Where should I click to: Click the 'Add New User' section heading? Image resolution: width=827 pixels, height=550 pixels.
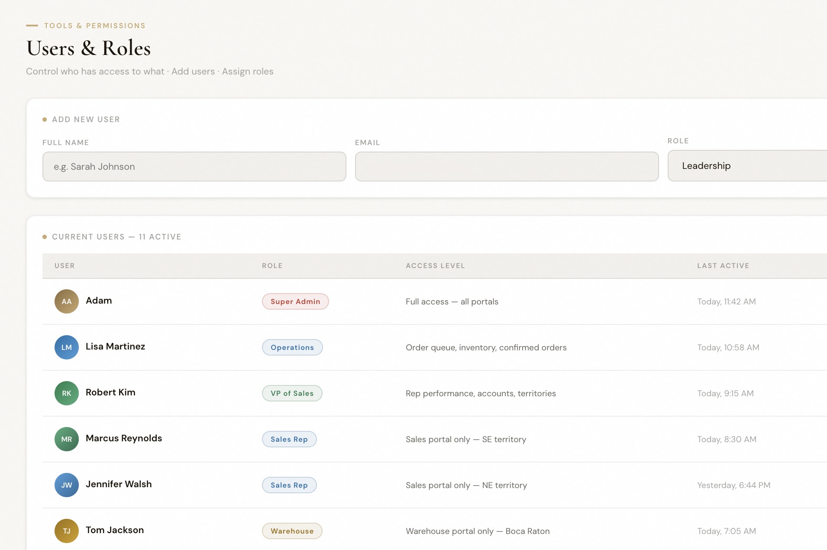86,120
